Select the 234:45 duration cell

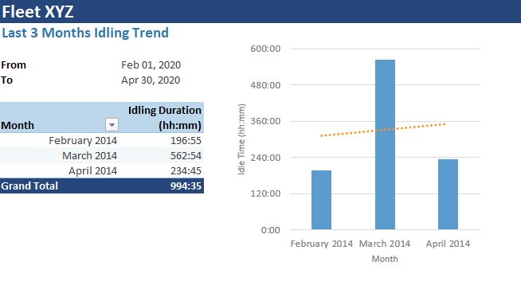[x=186, y=170]
